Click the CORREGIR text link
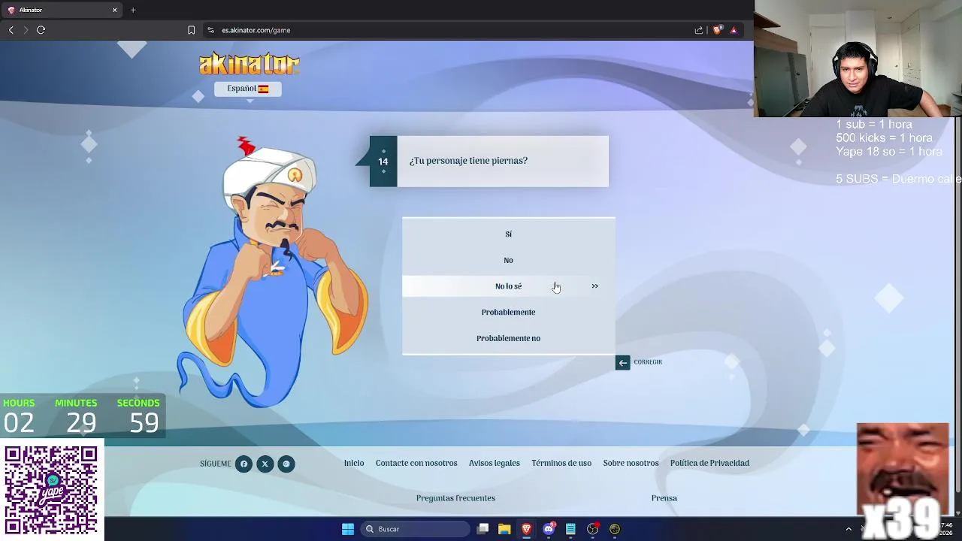 click(648, 362)
